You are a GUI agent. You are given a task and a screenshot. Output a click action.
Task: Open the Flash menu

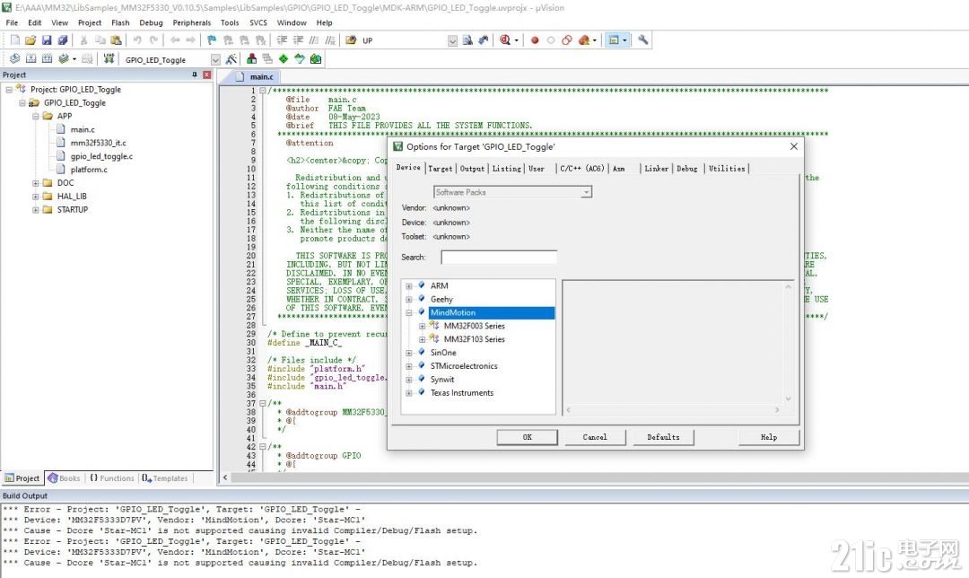coord(120,22)
